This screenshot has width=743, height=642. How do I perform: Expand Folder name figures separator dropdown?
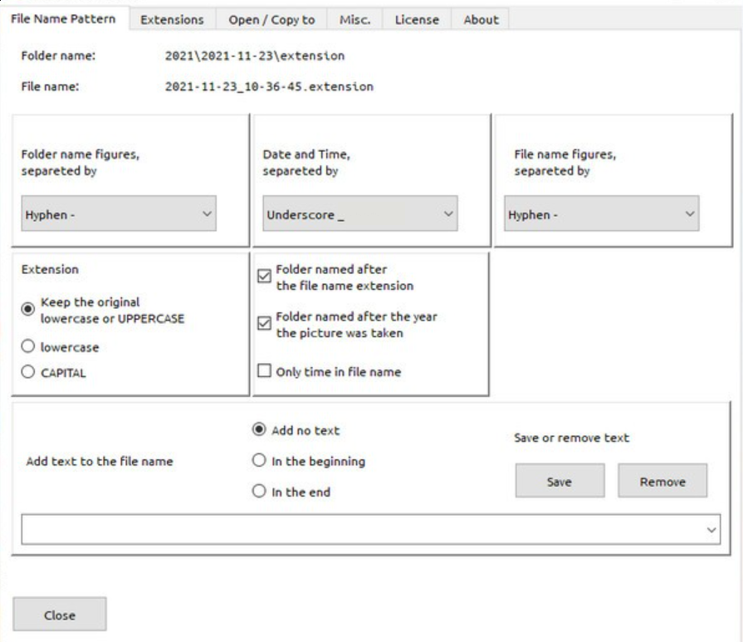pos(119,213)
